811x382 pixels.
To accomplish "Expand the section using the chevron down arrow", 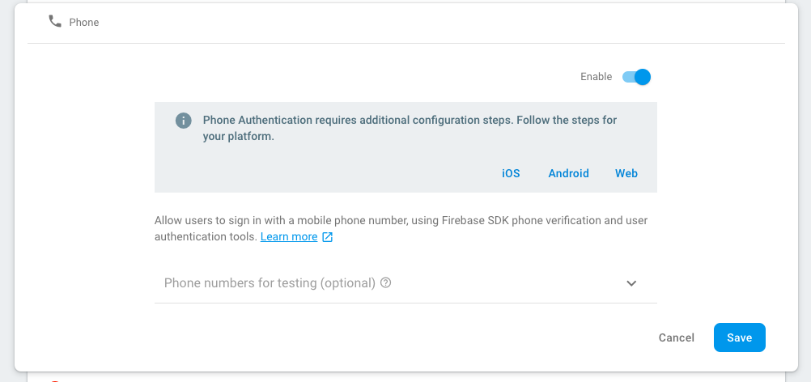I will point(631,283).
